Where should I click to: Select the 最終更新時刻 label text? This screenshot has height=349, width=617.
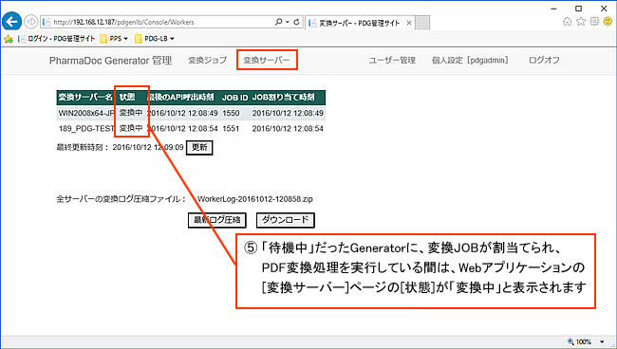[83, 147]
